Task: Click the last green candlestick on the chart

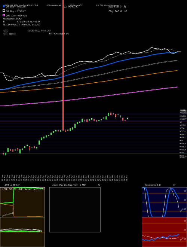Action: click(x=128, y=119)
